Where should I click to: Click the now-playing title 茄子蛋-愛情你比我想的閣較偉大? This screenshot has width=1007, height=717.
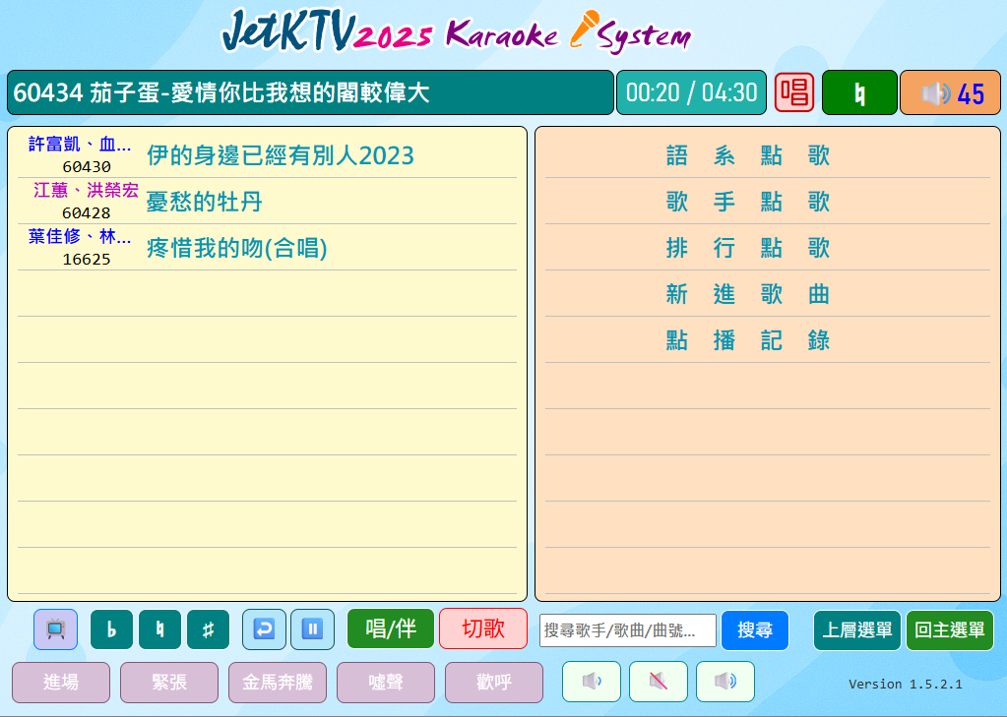click(x=259, y=92)
